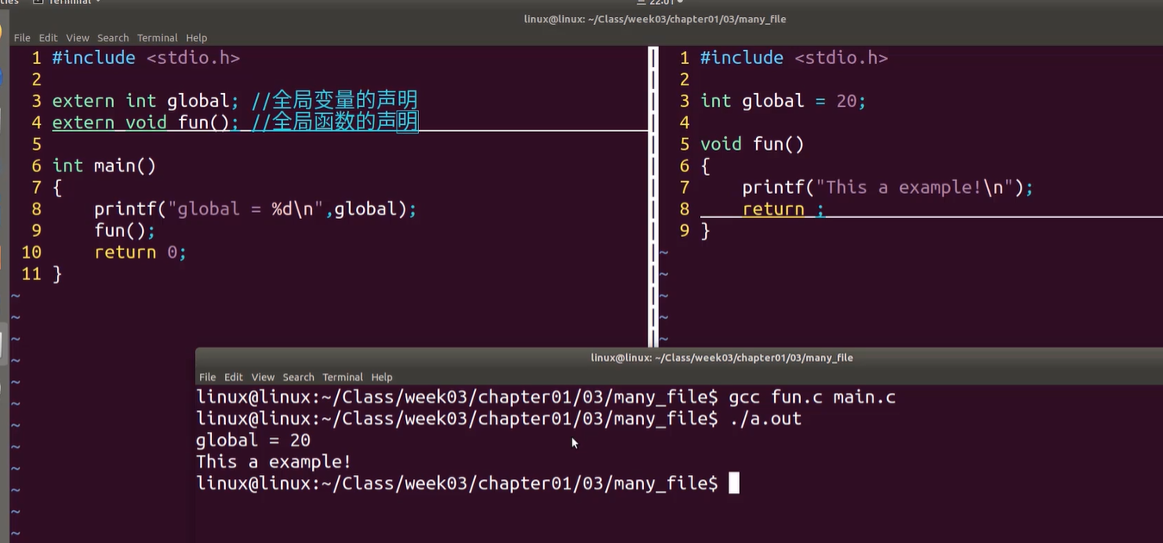This screenshot has width=1163, height=543.
Task: Click the '//全局函数的声明' comment
Action: coord(335,122)
